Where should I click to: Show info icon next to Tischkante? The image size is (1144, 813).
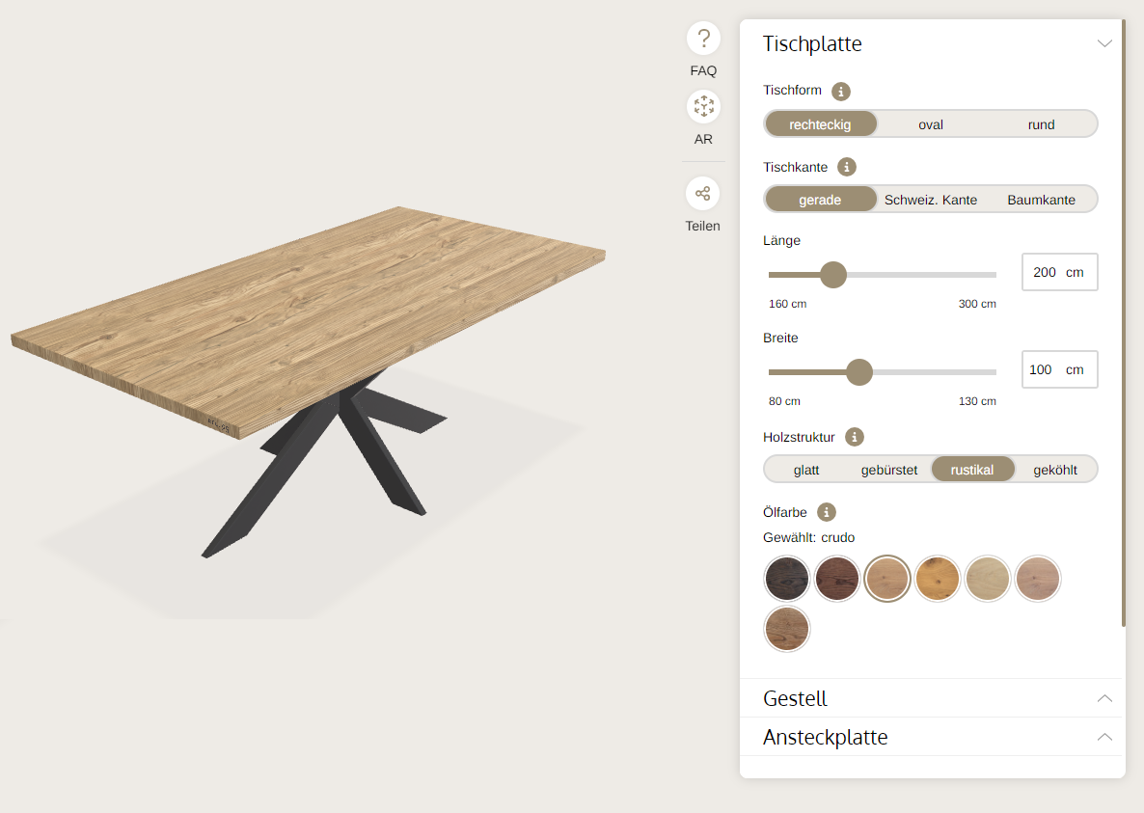(846, 167)
